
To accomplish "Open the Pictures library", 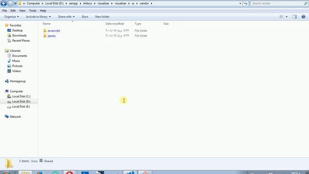I will tap(17, 66).
